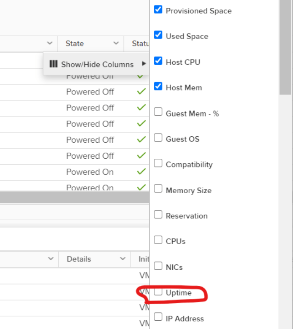Enable the Guest Mem - % column
This screenshot has width=293, height=329.
click(x=158, y=112)
